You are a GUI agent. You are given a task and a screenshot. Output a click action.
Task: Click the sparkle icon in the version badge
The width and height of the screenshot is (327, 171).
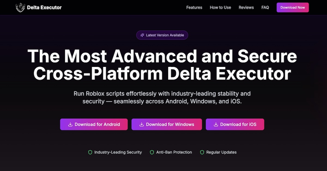tap(142, 35)
